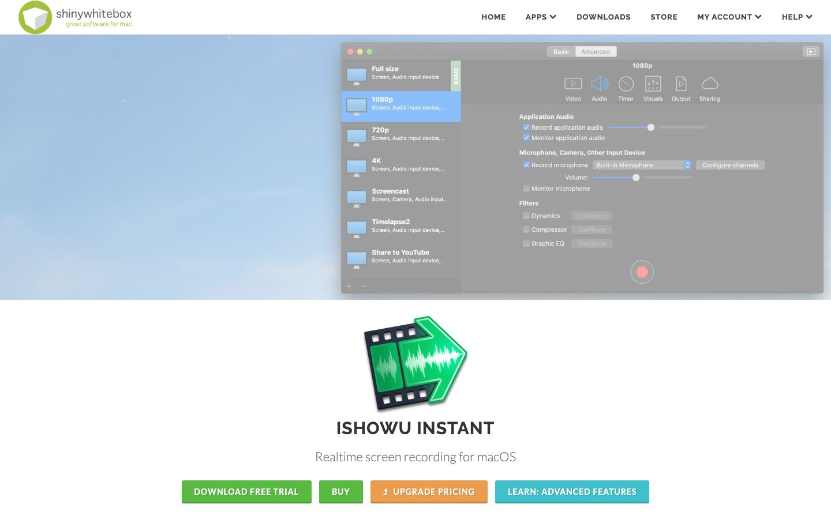Select the 4K preset monitor icon

click(x=357, y=168)
